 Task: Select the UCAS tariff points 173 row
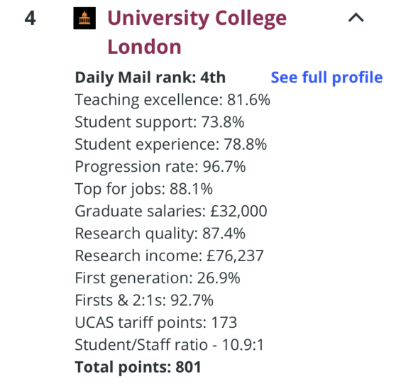(x=156, y=323)
